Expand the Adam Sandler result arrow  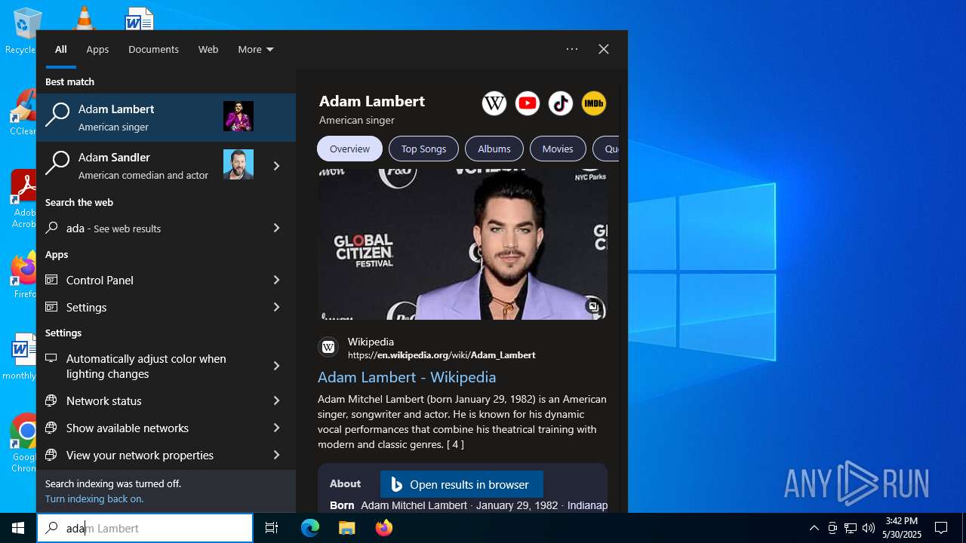pyautogui.click(x=276, y=165)
